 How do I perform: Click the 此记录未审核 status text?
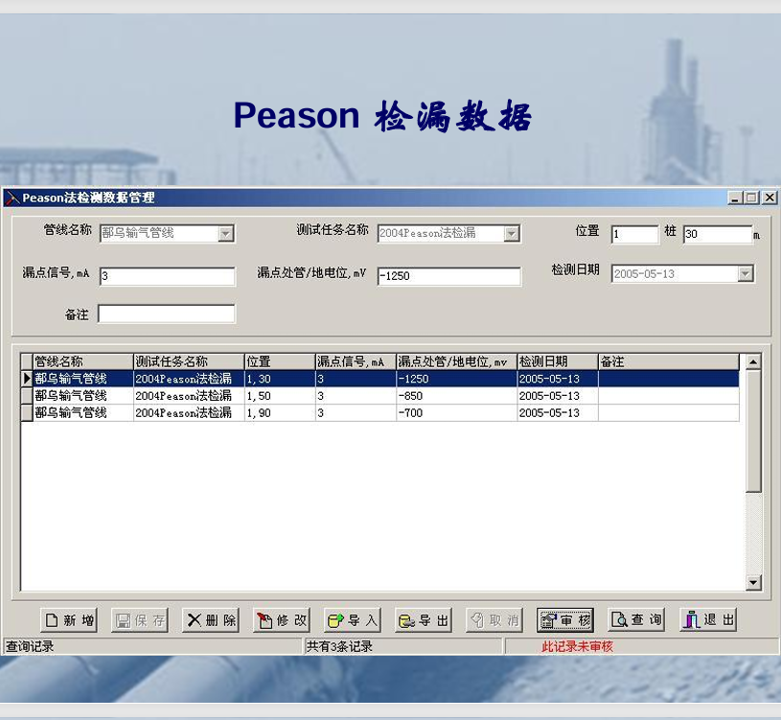click(x=577, y=646)
